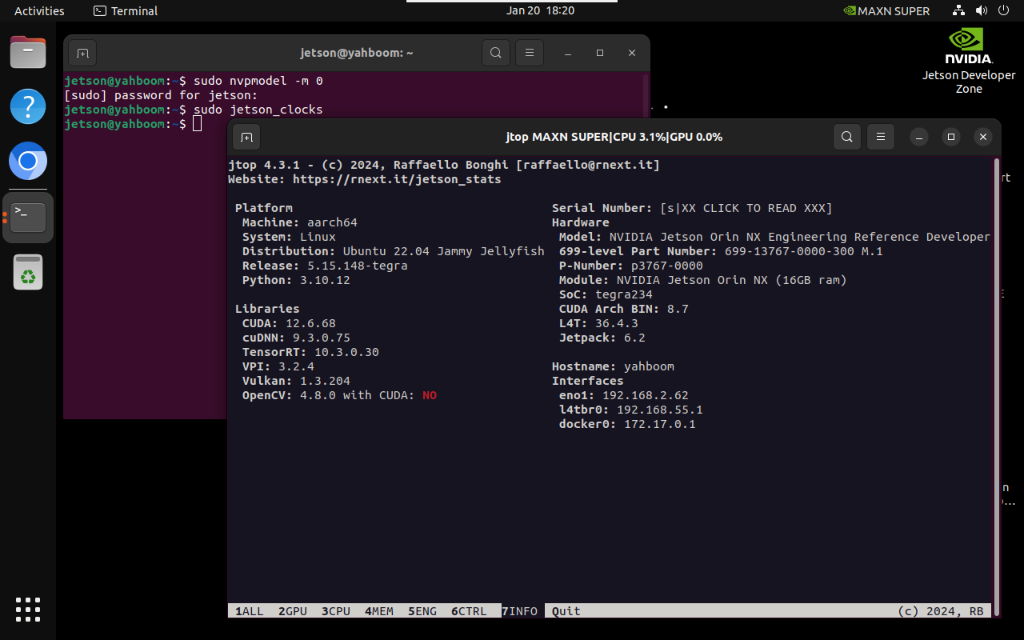The width and height of the screenshot is (1024, 640).
Task: Open MAXN SUPER power mode indicator
Action: tap(886, 11)
